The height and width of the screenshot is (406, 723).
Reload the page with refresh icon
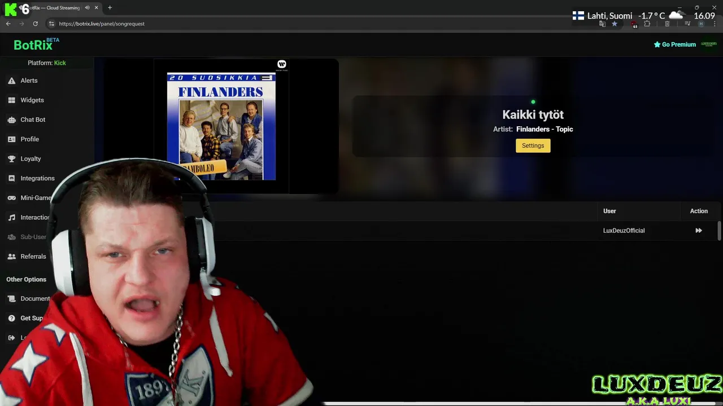tap(35, 24)
